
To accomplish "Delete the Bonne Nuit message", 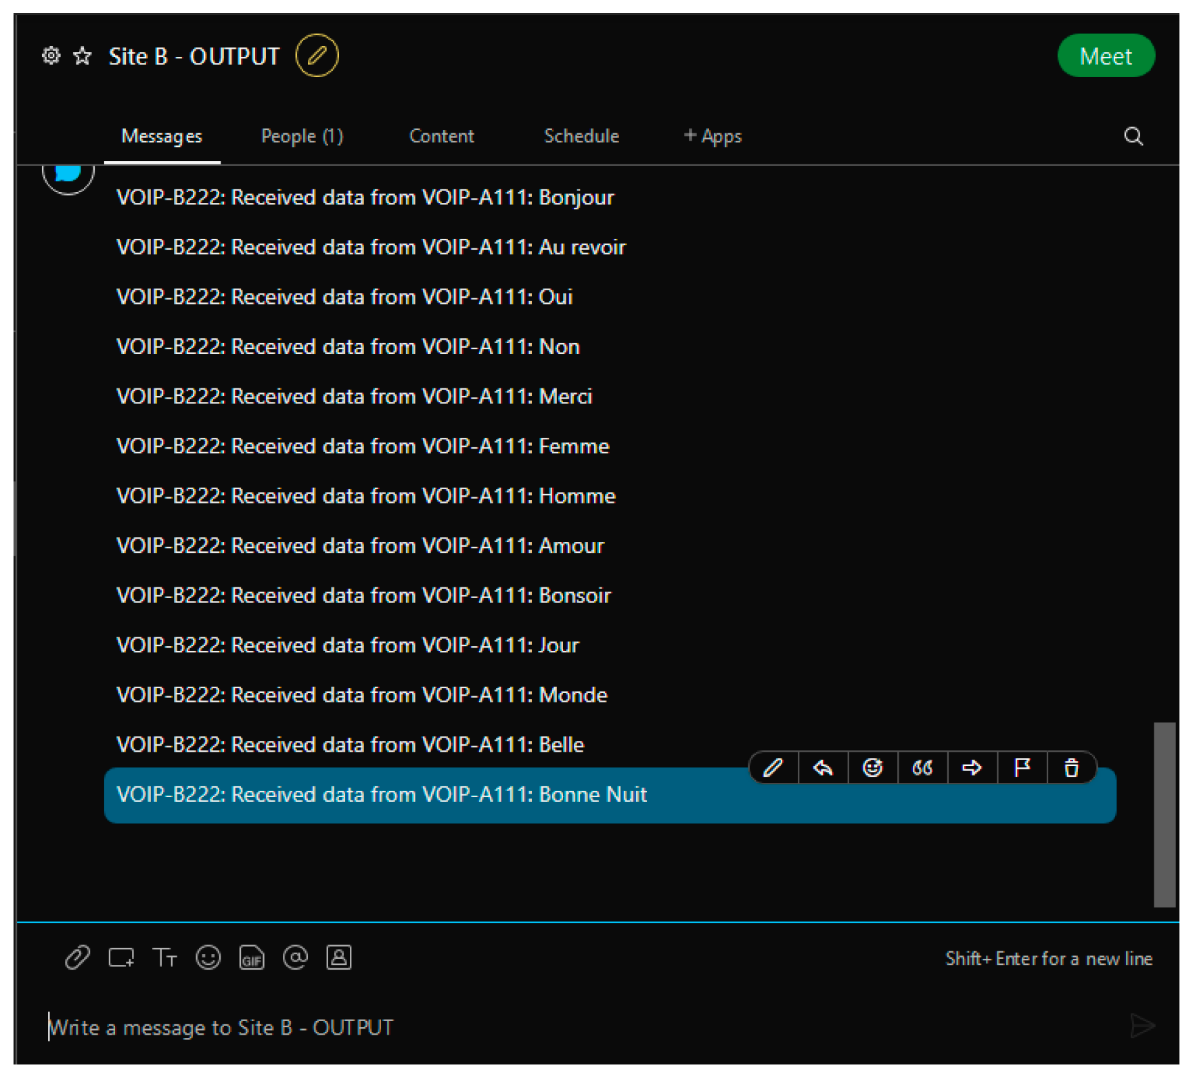I will pos(1071,768).
